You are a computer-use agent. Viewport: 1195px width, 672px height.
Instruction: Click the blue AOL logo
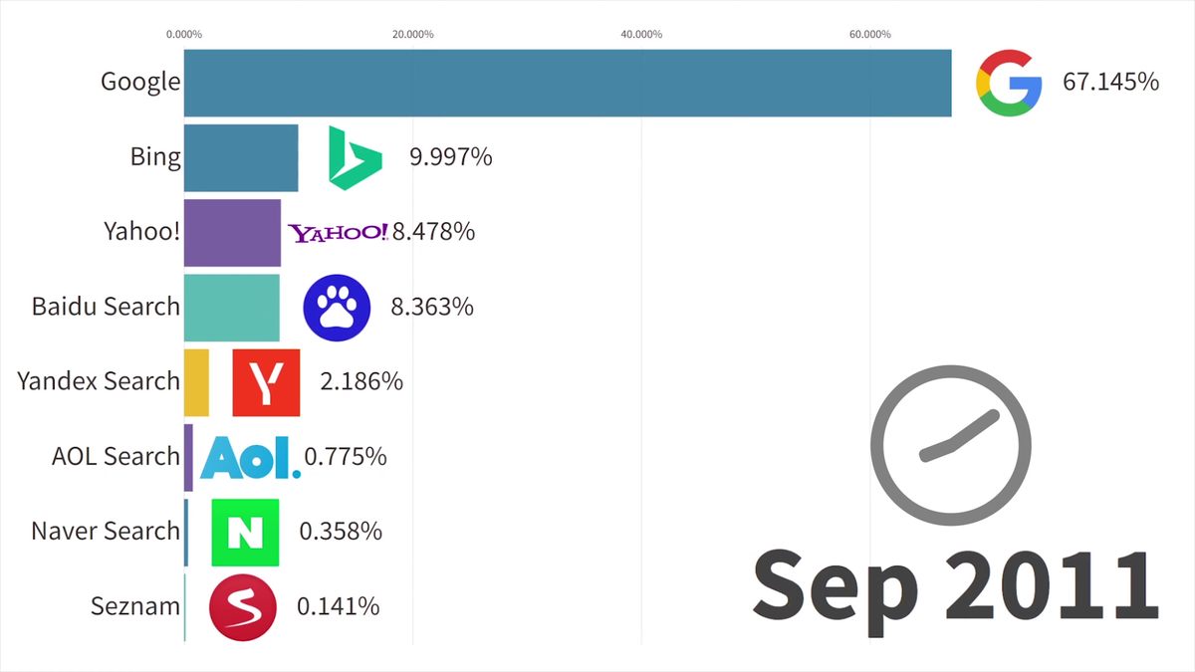click(249, 457)
